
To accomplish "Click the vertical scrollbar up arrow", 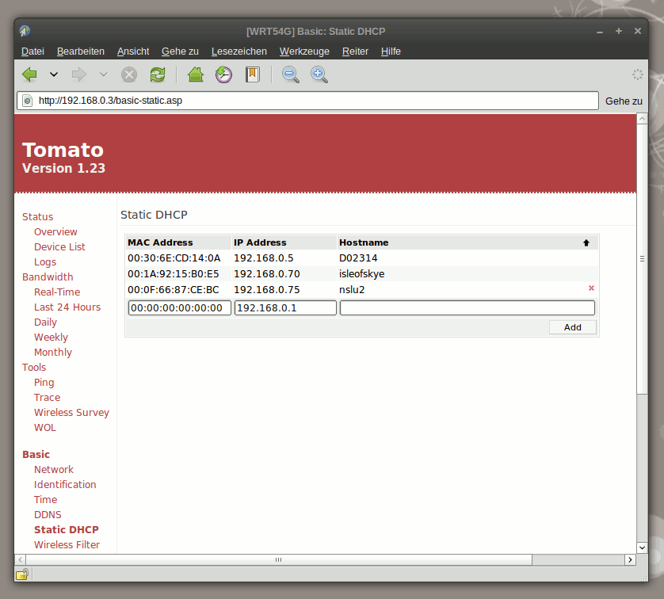I will (642, 119).
